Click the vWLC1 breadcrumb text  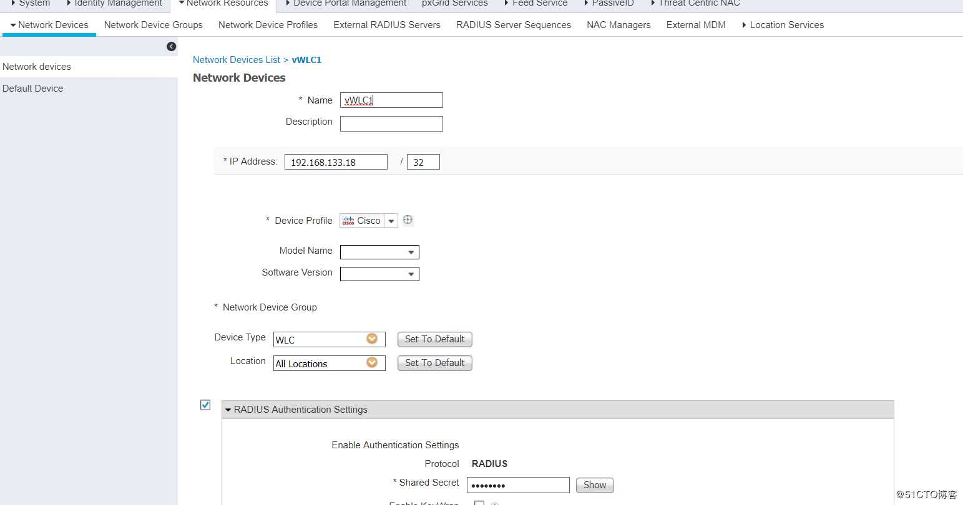tap(306, 60)
